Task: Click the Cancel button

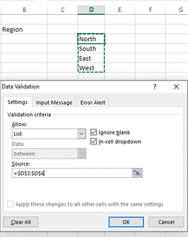Action: (x=166, y=222)
